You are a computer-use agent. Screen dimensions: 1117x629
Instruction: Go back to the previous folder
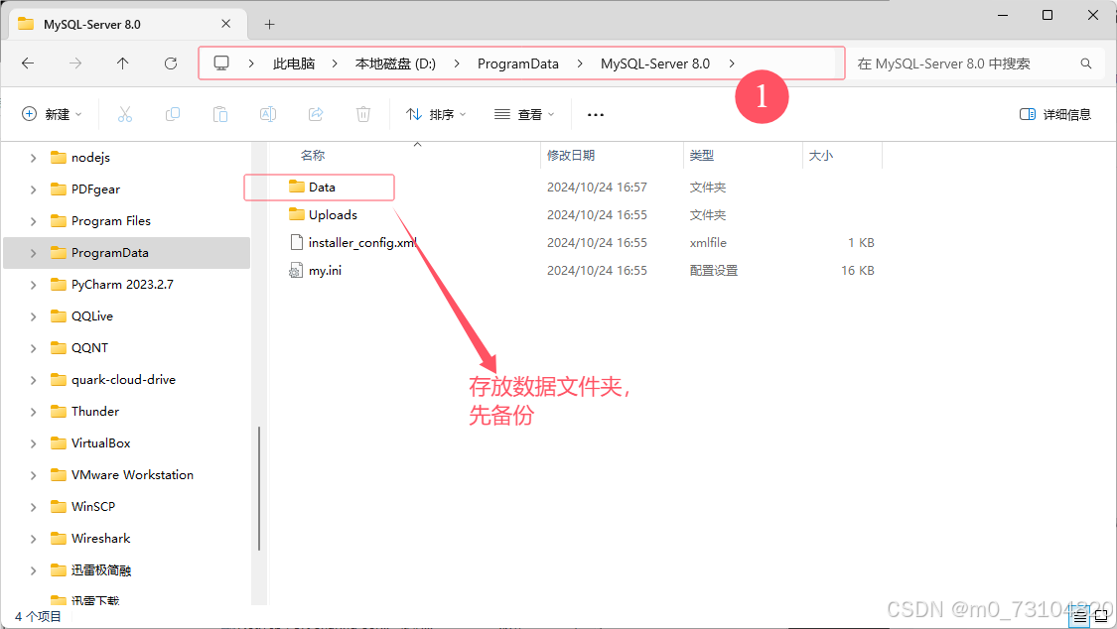point(28,63)
